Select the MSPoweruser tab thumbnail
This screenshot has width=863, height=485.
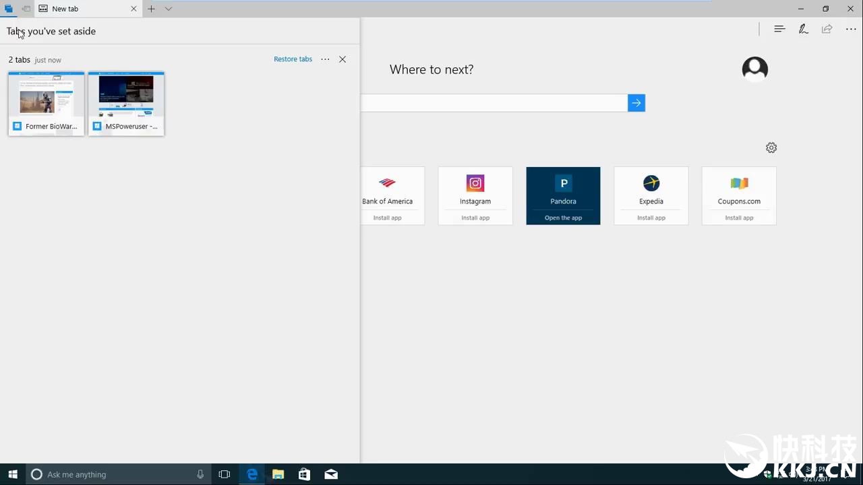(x=126, y=103)
